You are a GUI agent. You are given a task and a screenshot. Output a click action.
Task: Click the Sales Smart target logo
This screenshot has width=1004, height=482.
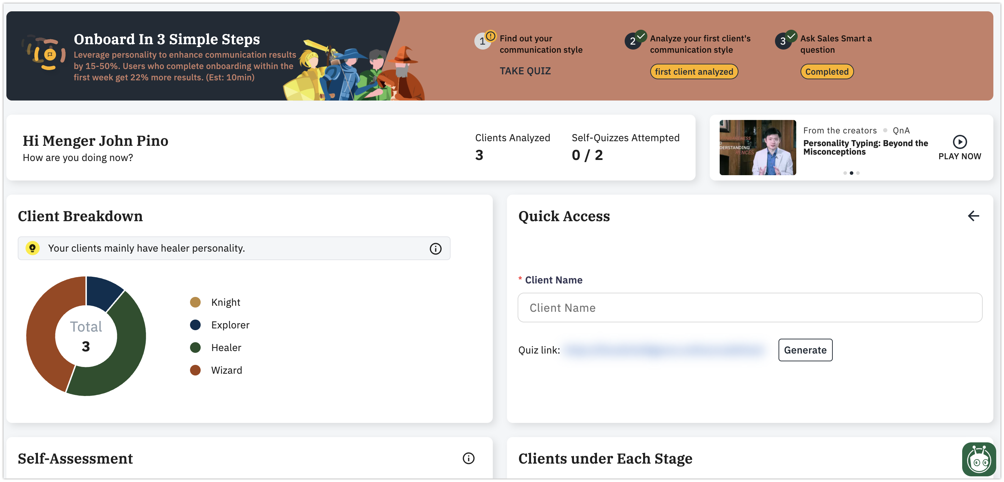pyautogui.click(x=49, y=54)
